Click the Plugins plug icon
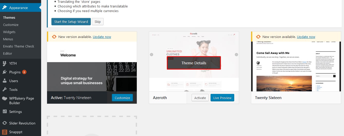The image size is (344, 136). [5, 72]
